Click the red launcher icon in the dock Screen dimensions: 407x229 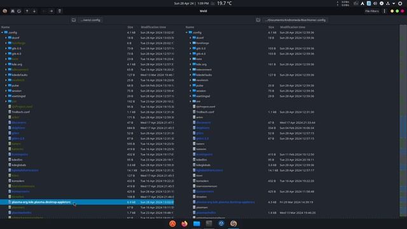tap(172, 223)
